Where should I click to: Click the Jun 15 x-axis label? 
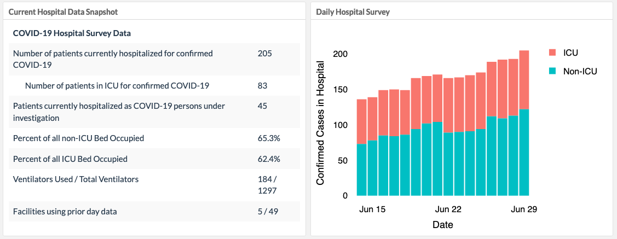click(x=372, y=209)
